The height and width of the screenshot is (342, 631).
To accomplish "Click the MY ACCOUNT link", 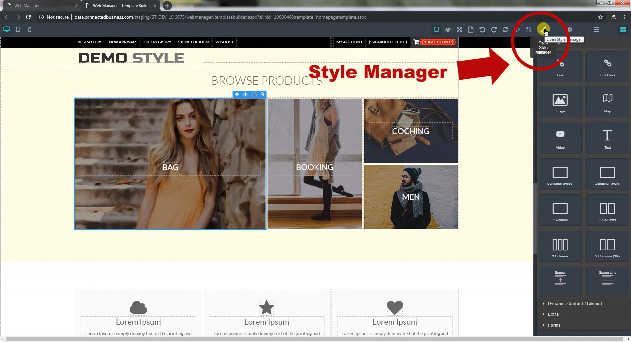I will [349, 42].
